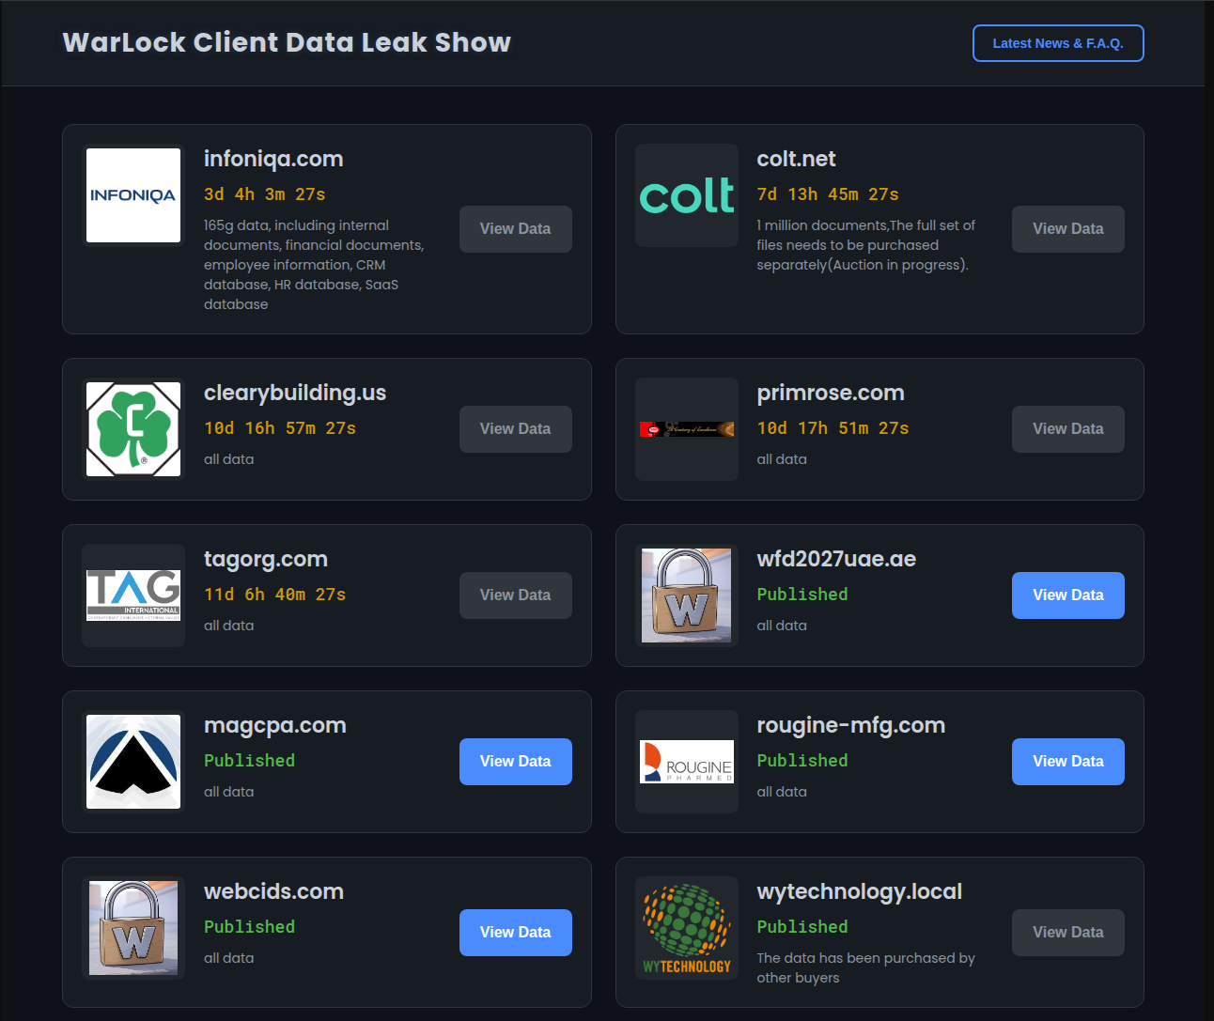Click 'all data' under wfd2027uae.ae
The image size is (1214, 1021).
(782, 626)
